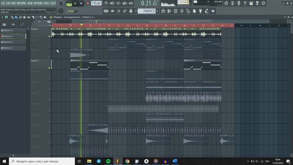Viewport: 293px width, 165px height.
Task: Select the playlist Slip tool
Action: click(28, 17)
